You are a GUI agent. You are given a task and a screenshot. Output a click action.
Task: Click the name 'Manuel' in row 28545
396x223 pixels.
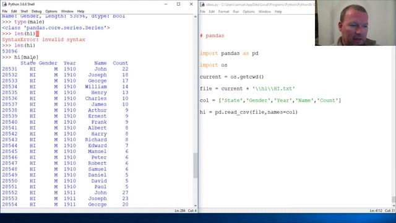click(98, 151)
